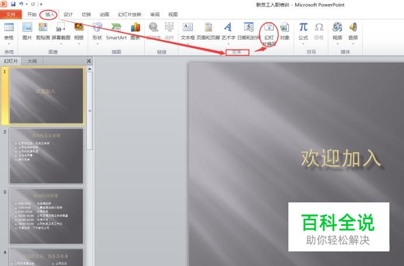
Task: Open the 文件 File tab
Action: [11, 15]
